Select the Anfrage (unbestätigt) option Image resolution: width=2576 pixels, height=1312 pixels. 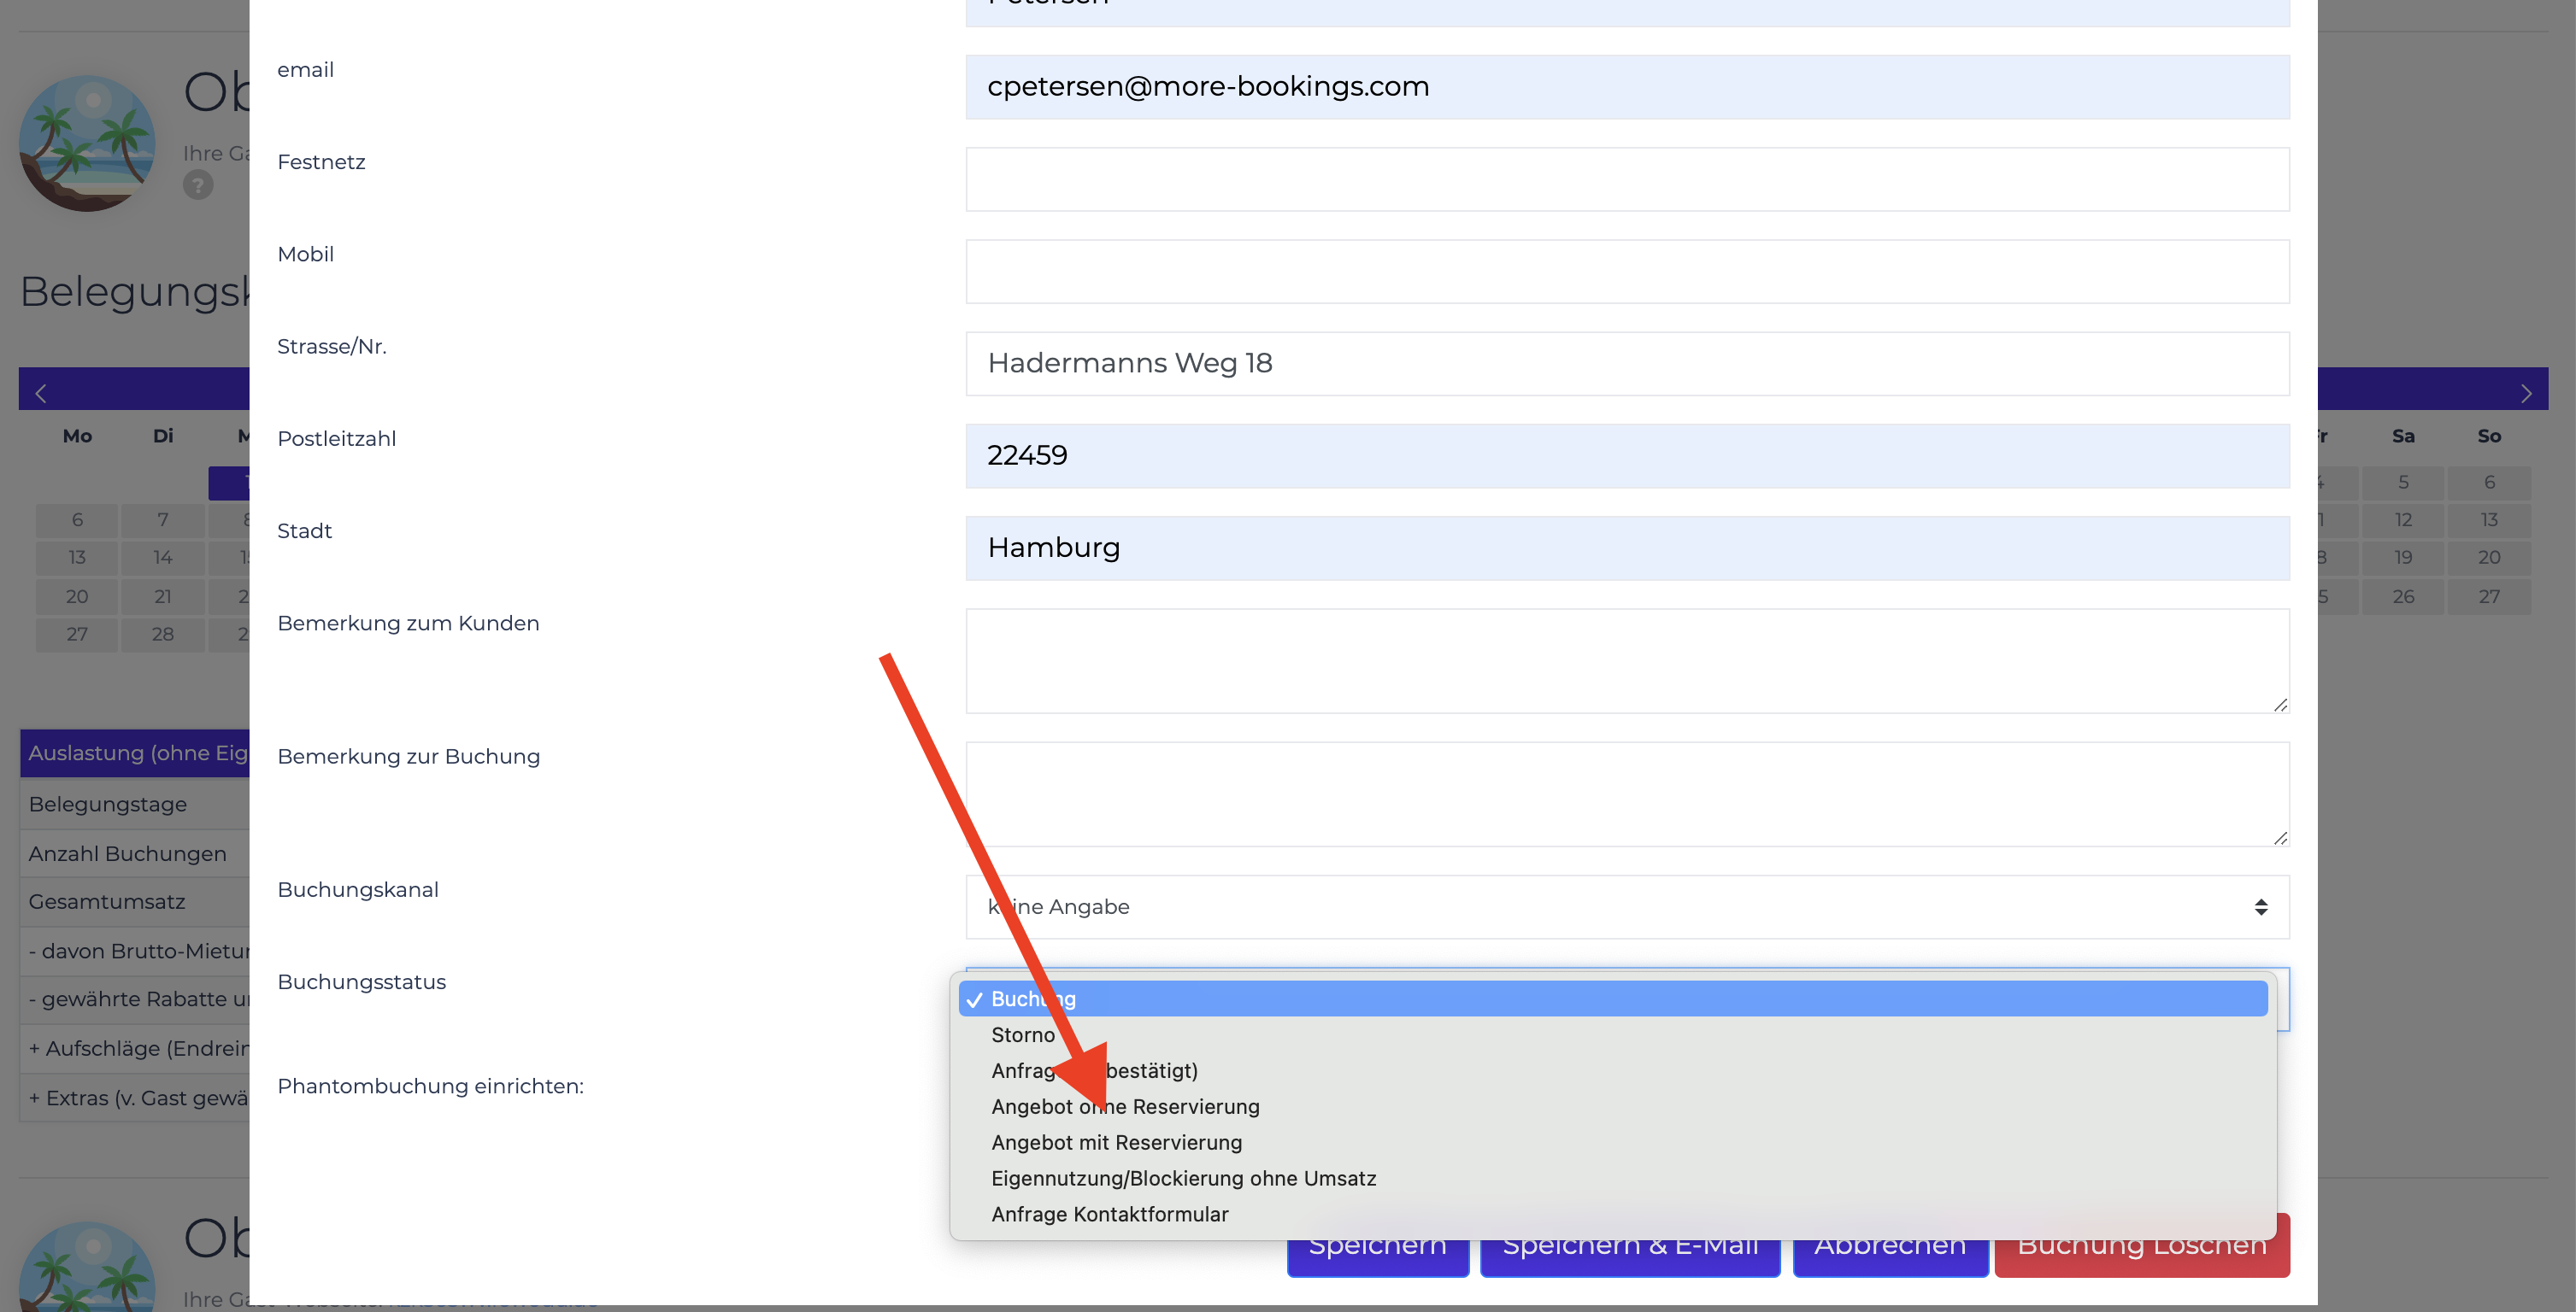pyautogui.click(x=1612, y=1070)
